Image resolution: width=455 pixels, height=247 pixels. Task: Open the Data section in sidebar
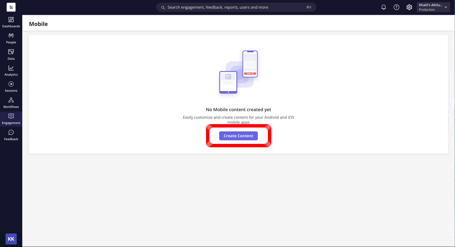(x=11, y=55)
